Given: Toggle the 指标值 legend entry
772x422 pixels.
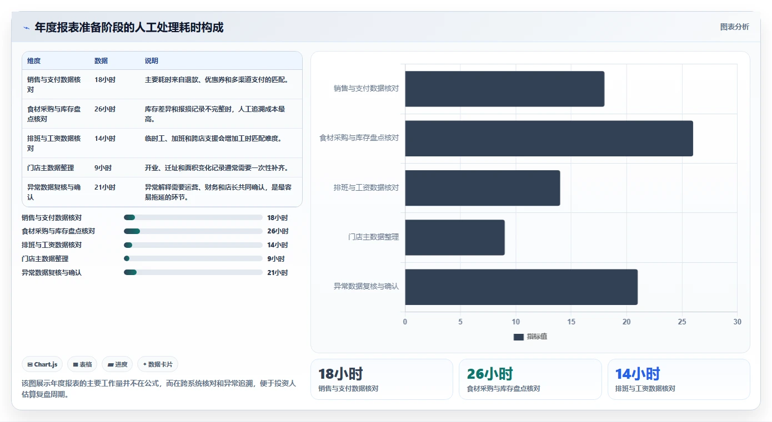Looking at the screenshot, I should 530,337.
